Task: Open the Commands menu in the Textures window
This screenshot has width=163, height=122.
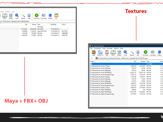Action: coord(97,48)
